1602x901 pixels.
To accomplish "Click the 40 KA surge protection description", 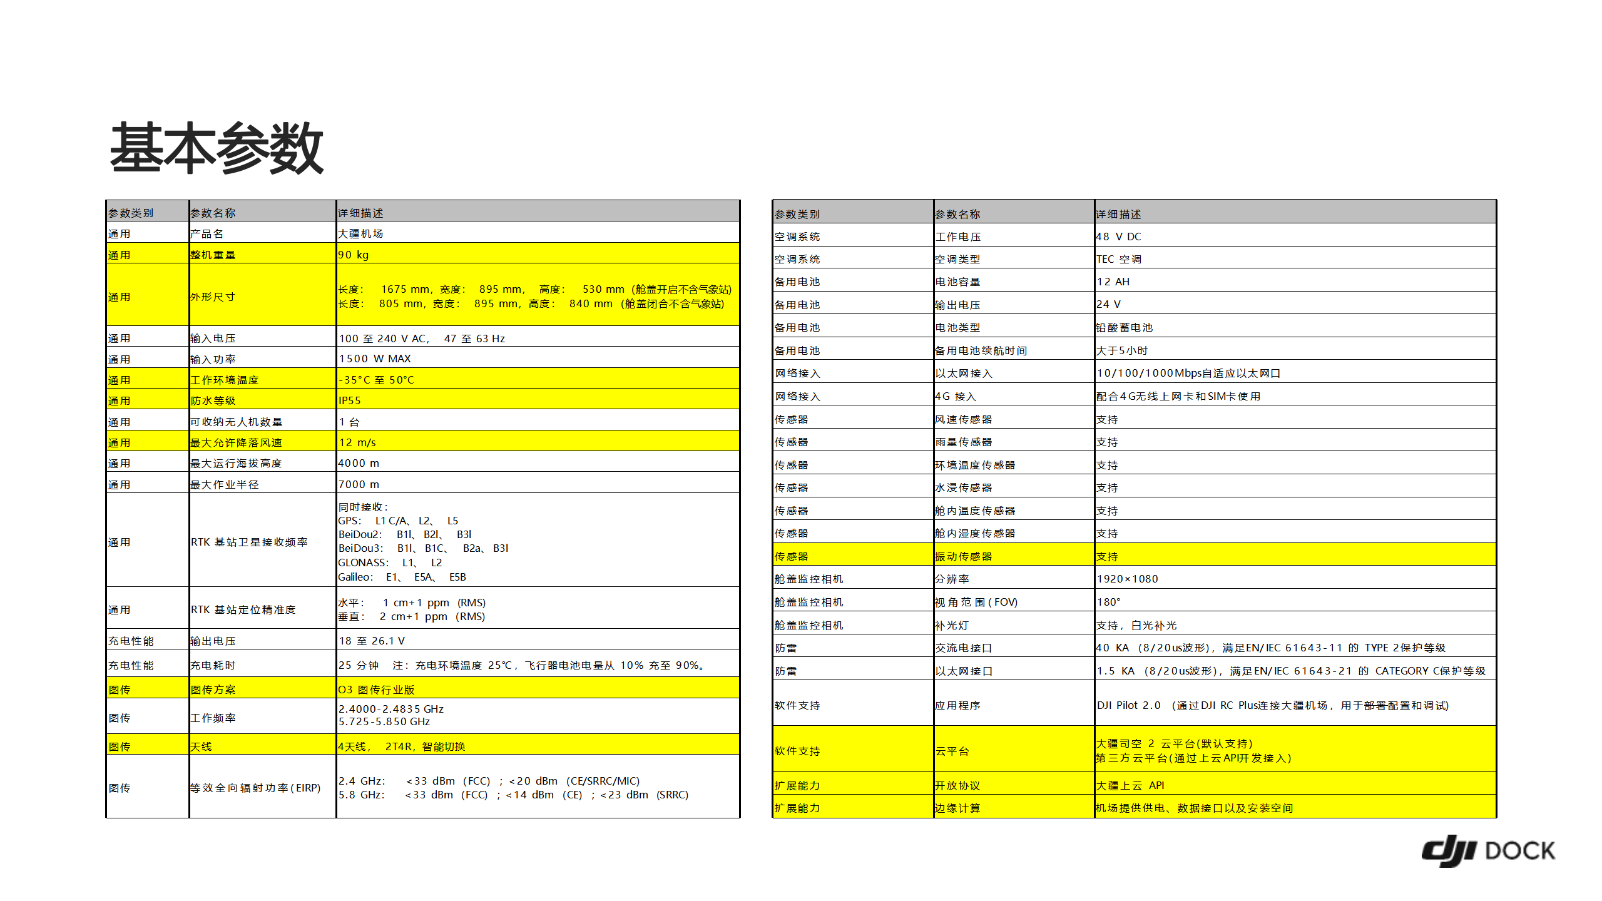I will pos(1295,646).
